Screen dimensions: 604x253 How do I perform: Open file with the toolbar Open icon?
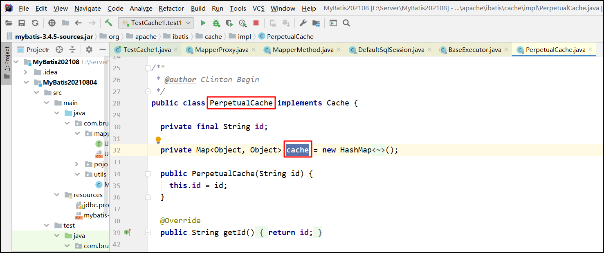[9, 23]
